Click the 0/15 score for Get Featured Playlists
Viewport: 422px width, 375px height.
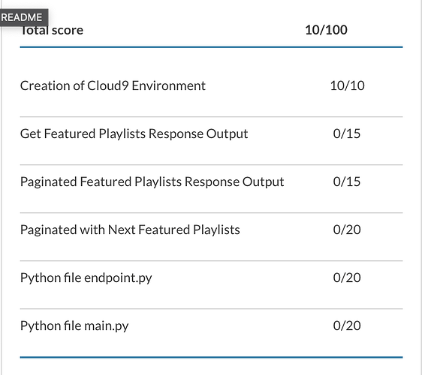[x=347, y=133]
